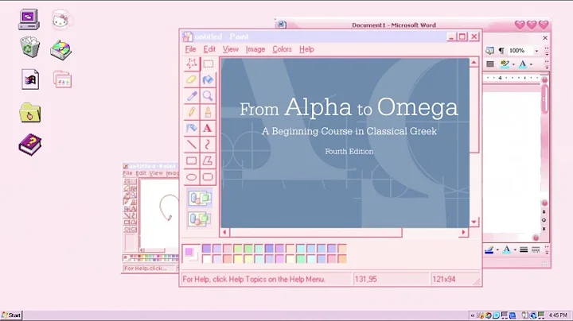573x321 pixels.
Task: Toggle the Document Map button in Word
Action: pos(489,50)
